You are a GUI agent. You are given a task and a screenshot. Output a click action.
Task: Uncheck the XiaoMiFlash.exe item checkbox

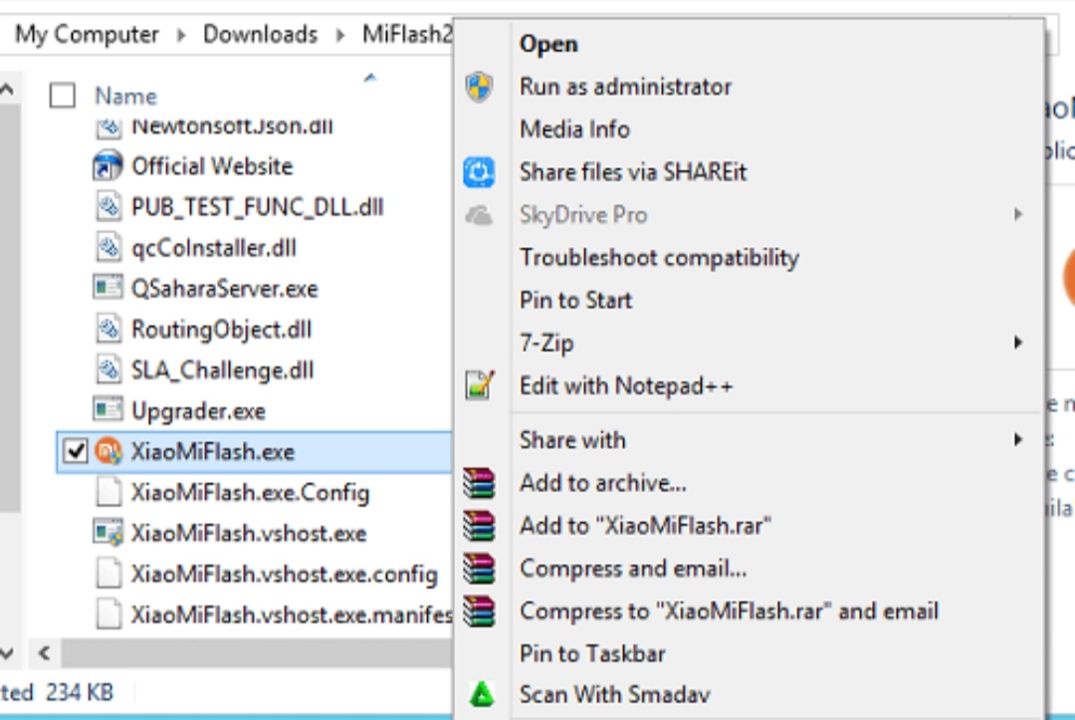click(76, 451)
